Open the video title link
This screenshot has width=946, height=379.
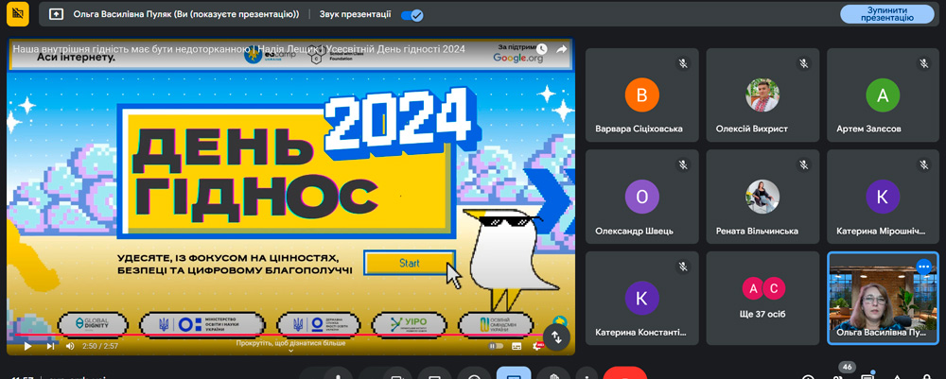coord(238,49)
